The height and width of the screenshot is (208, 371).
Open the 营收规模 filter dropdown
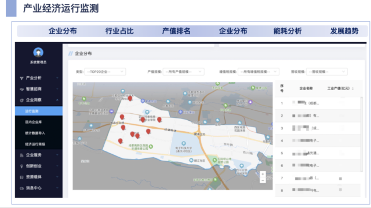327,72
